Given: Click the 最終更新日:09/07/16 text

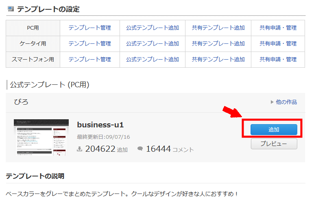Looking at the screenshot, I should pos(103,137).
